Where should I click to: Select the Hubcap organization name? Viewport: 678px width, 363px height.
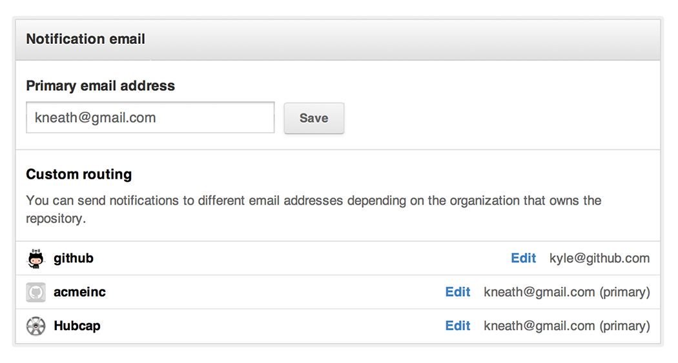(x=77, y=326)
